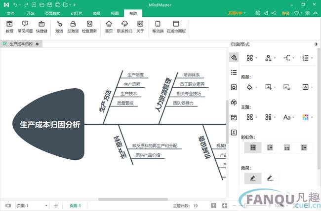Click the 检查更新 check updates icon
This screenshot has width=321, height=211.
coord(89,27)
